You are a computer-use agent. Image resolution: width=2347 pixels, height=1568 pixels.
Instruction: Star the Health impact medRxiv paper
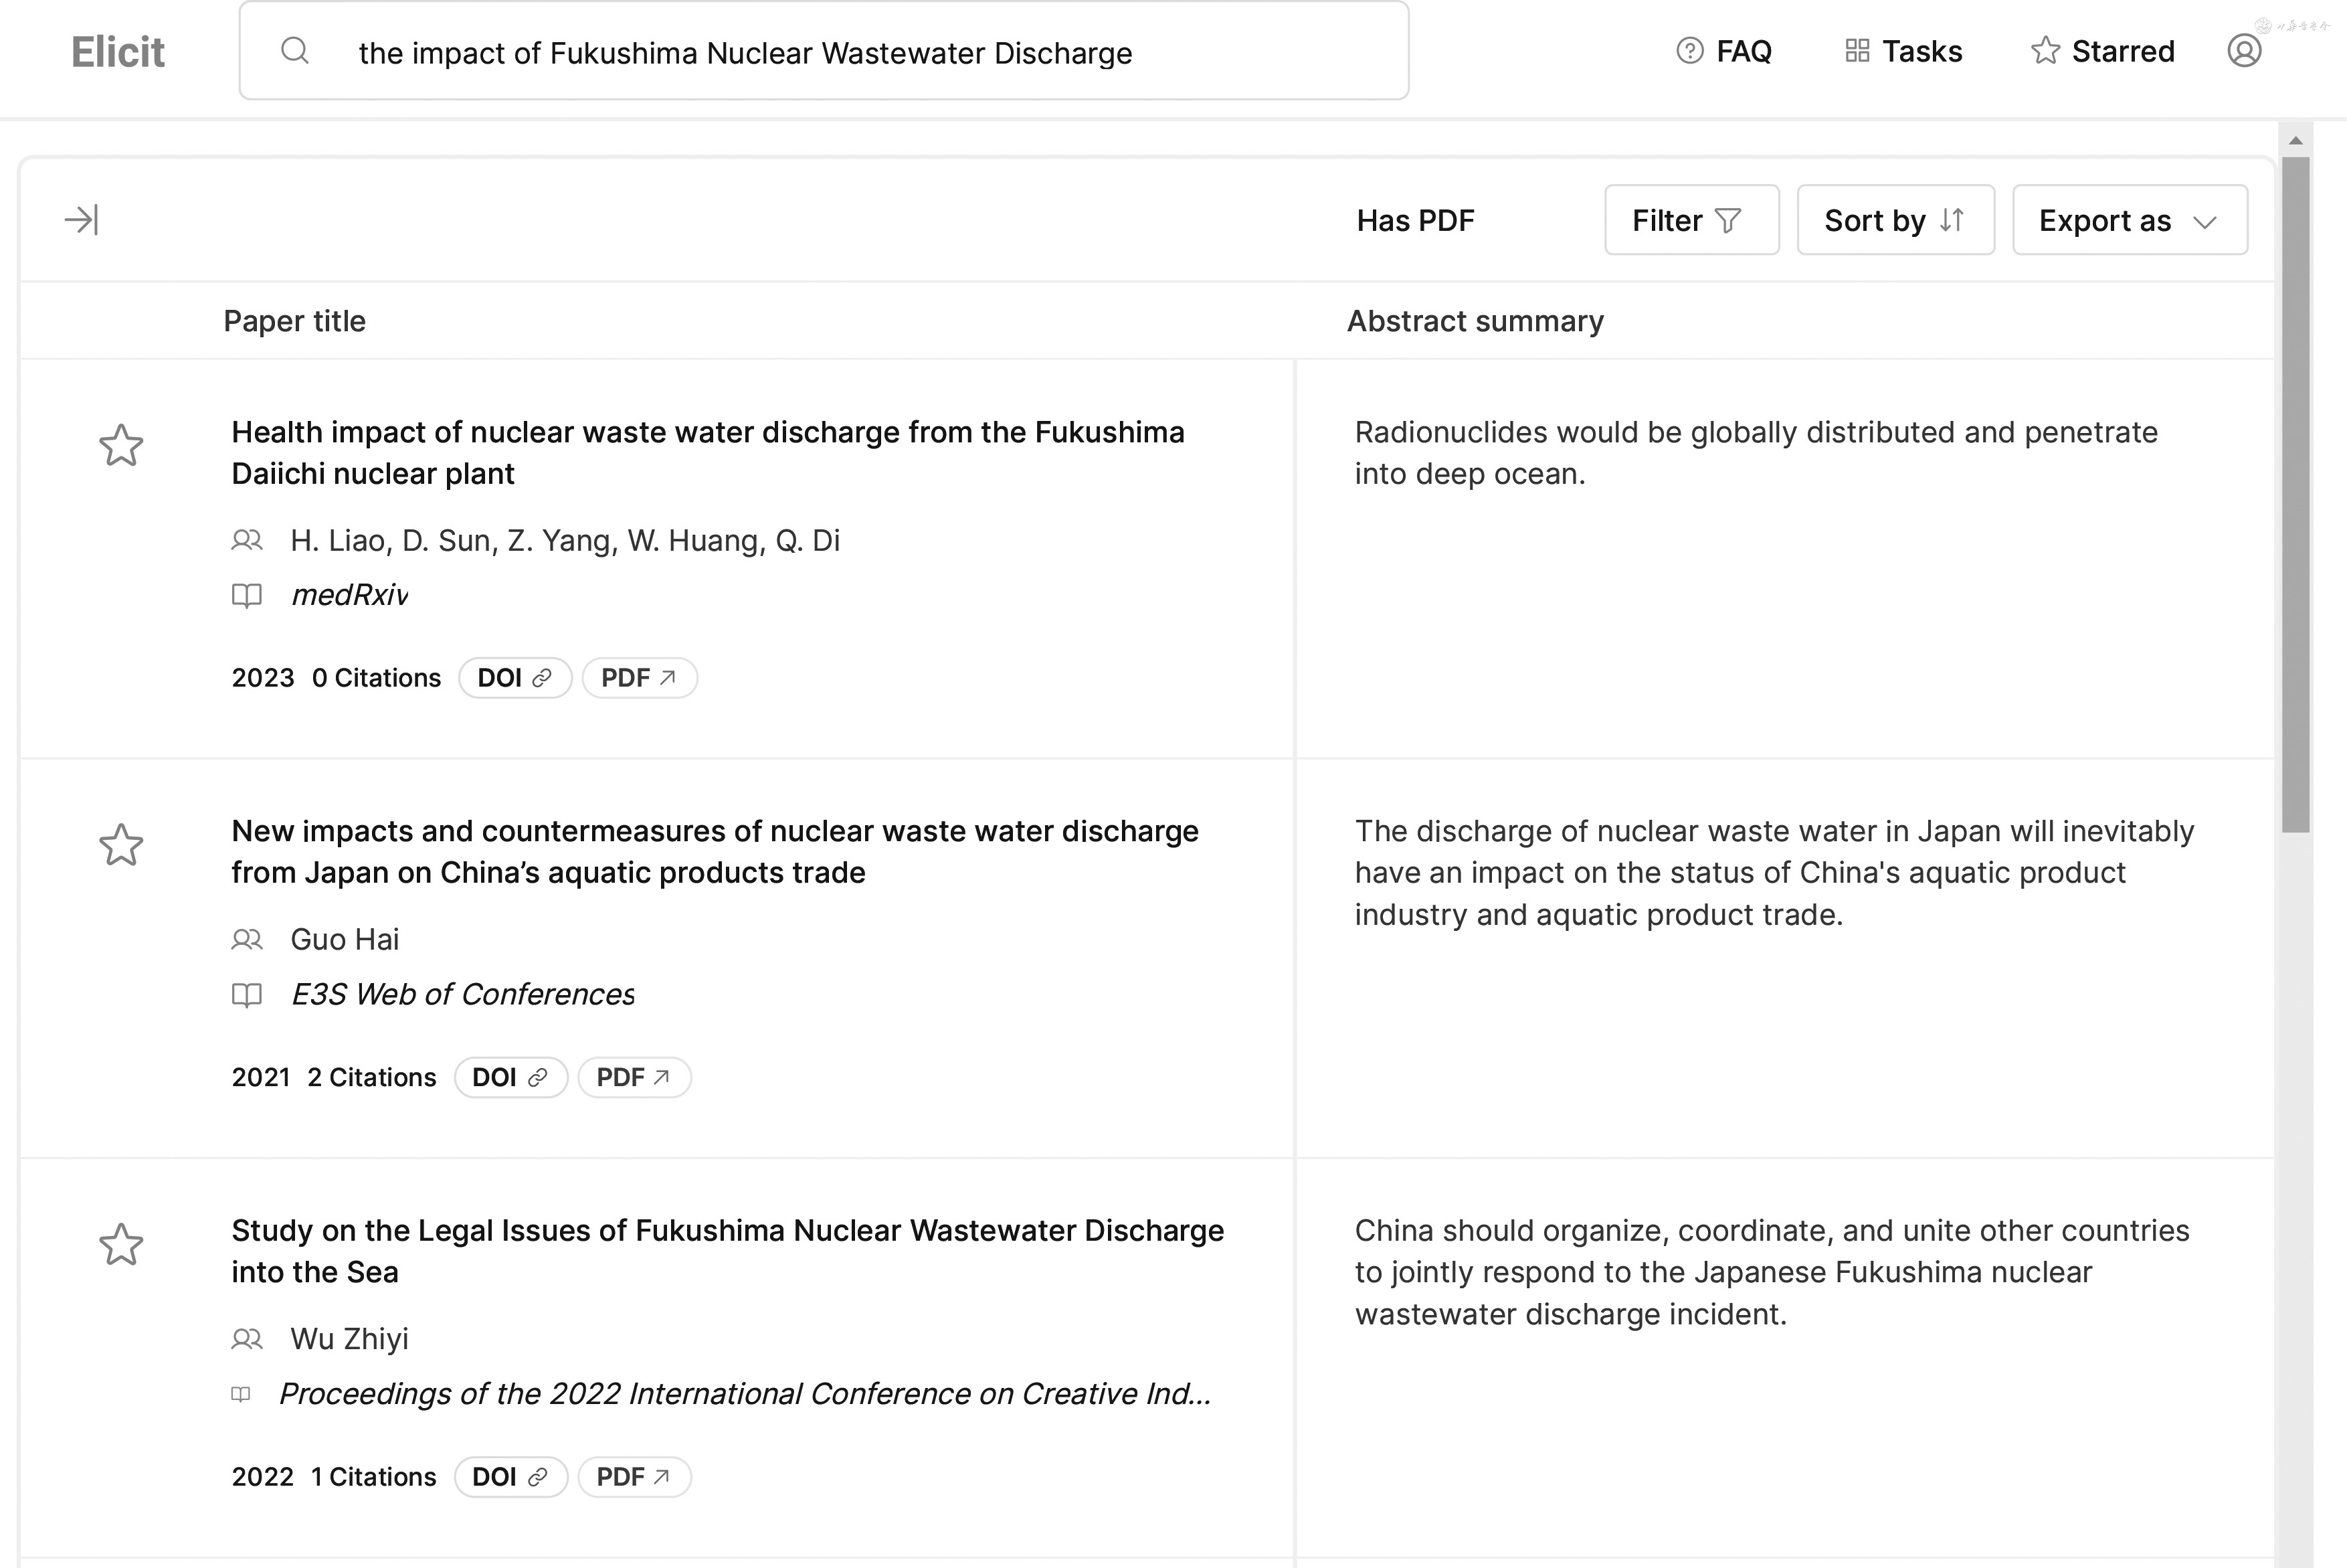(x=121, y=446)
